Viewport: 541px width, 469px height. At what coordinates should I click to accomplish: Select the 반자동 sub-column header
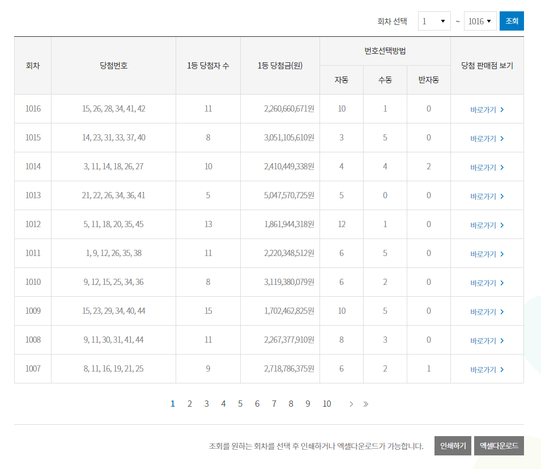pyautogui.click(x=428, y=80)
